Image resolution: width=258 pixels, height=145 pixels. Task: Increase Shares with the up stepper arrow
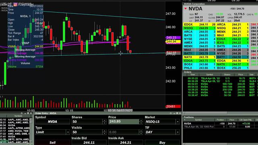coord(104,120)
